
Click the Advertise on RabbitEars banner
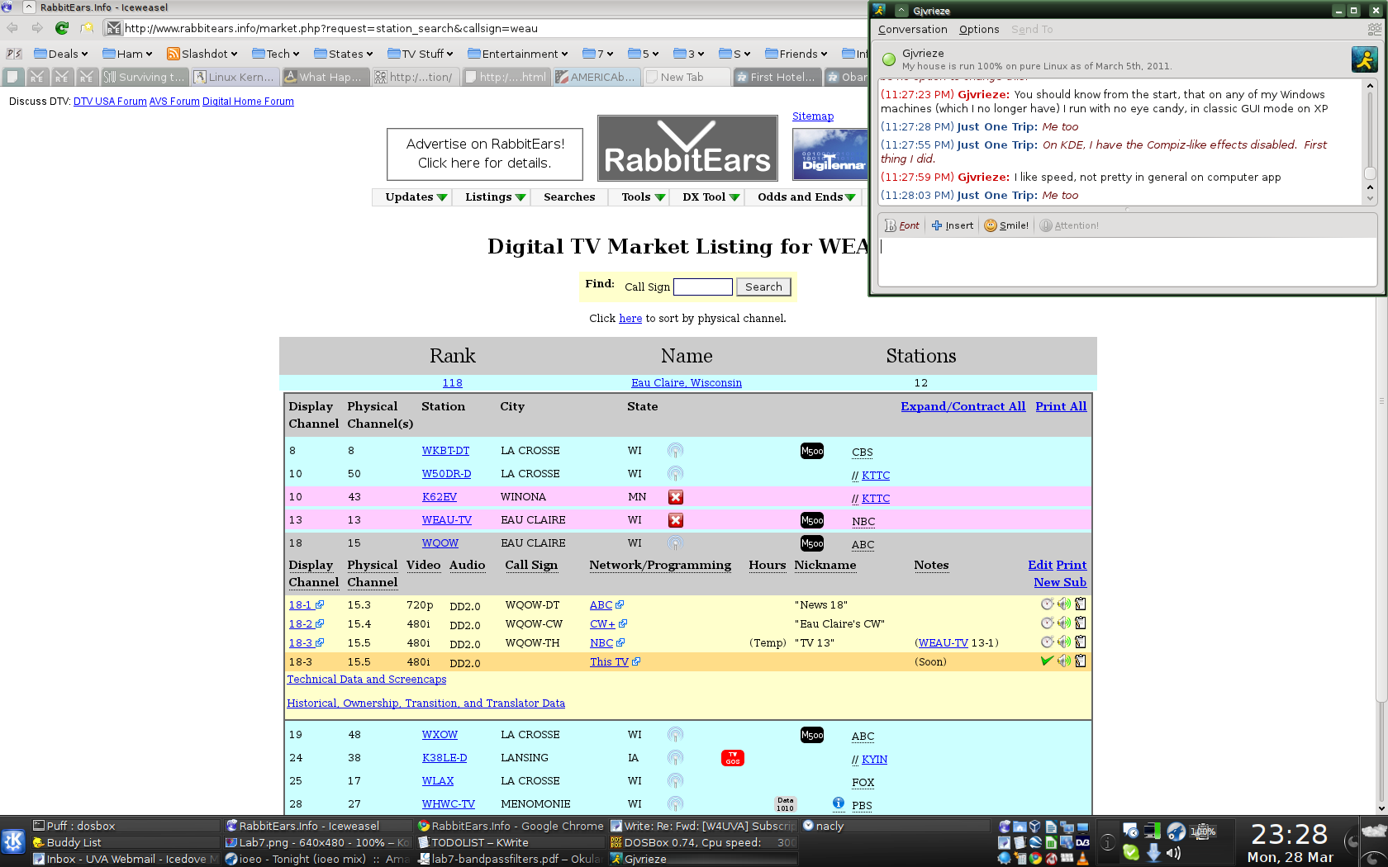(x=485, y=154)
